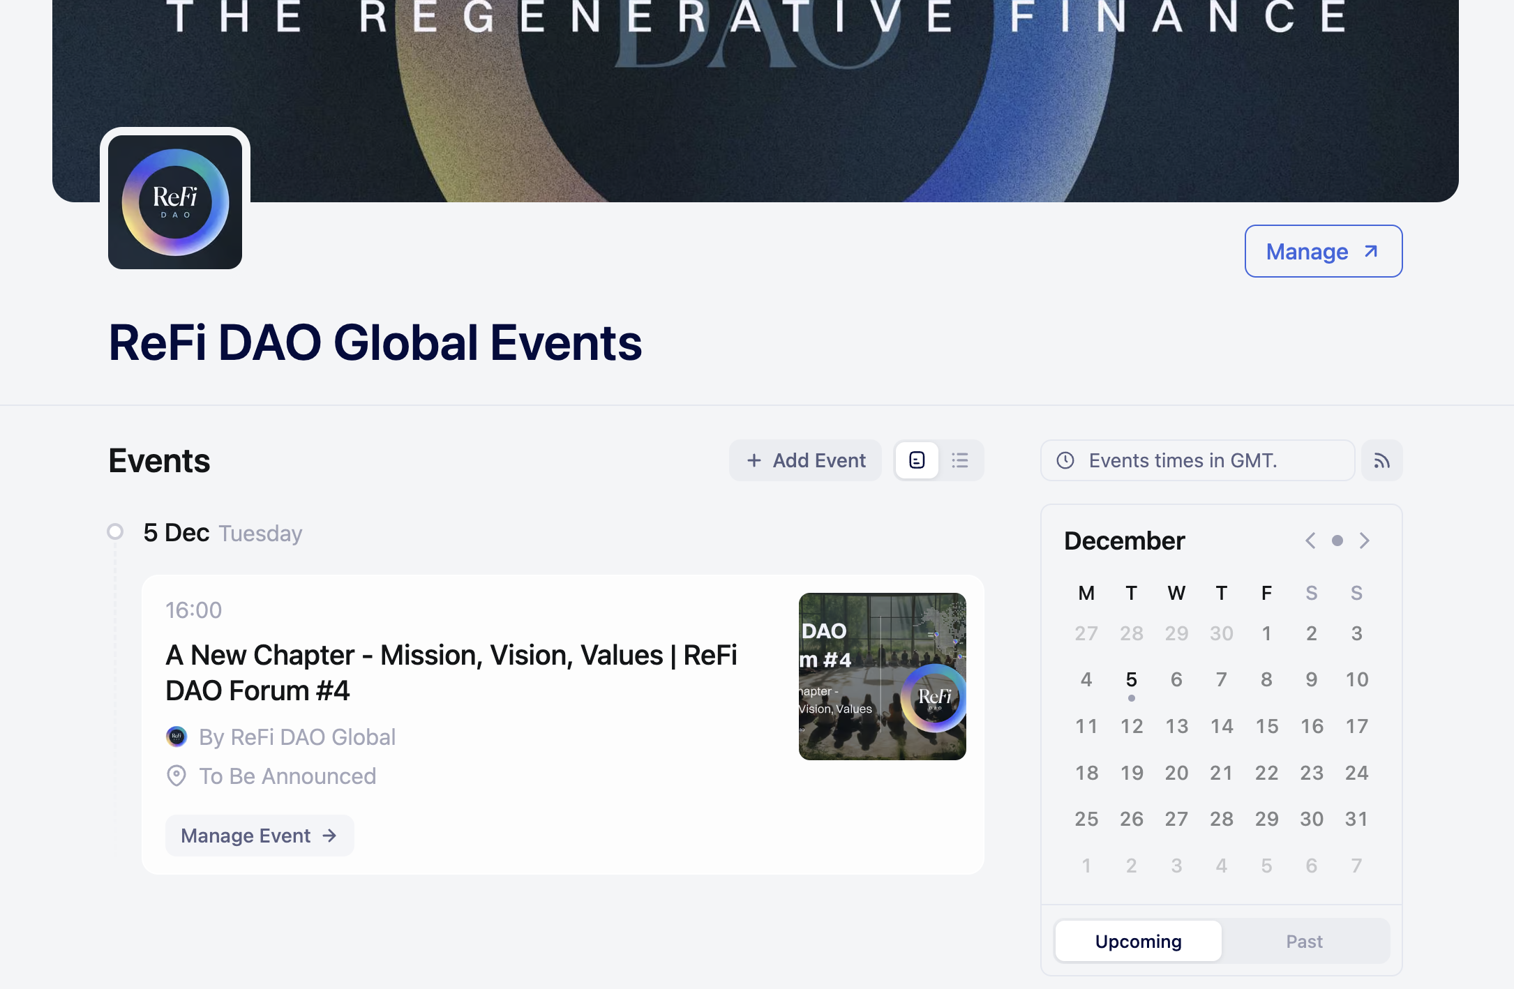Screen dimensions: 1514x989
Task: Open the event cover thumbnail image
Action: click(x=882, y=677)
